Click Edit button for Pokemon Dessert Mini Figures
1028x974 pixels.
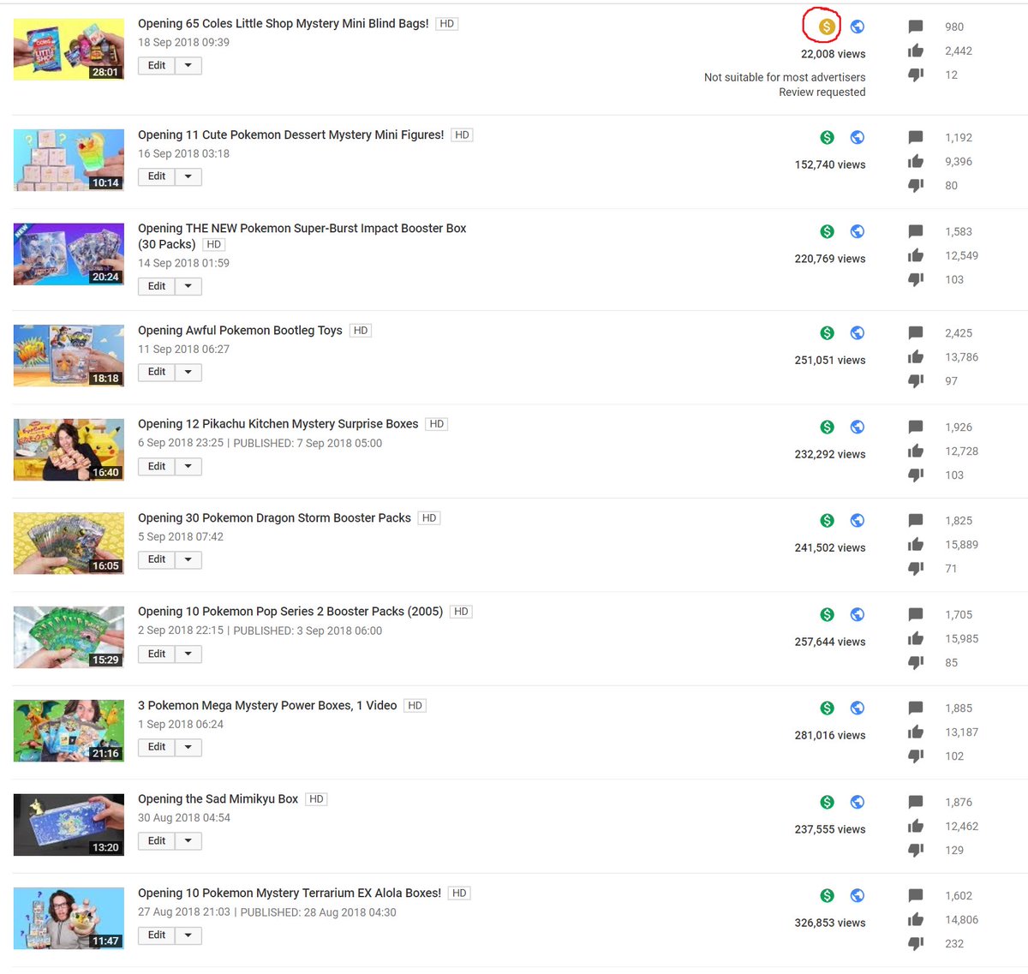pos(157,176)
